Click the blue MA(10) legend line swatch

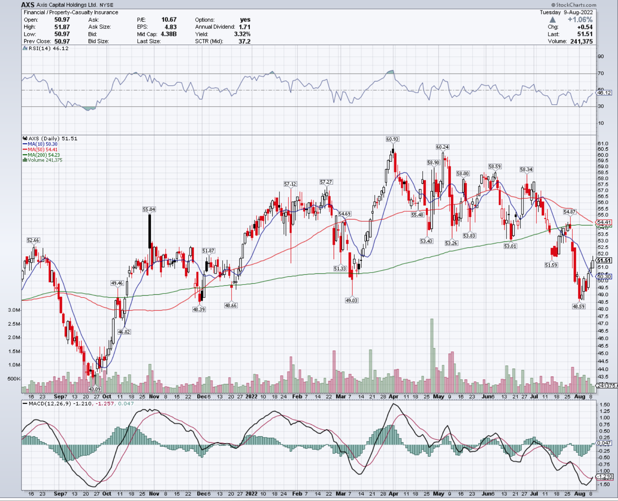25,144
